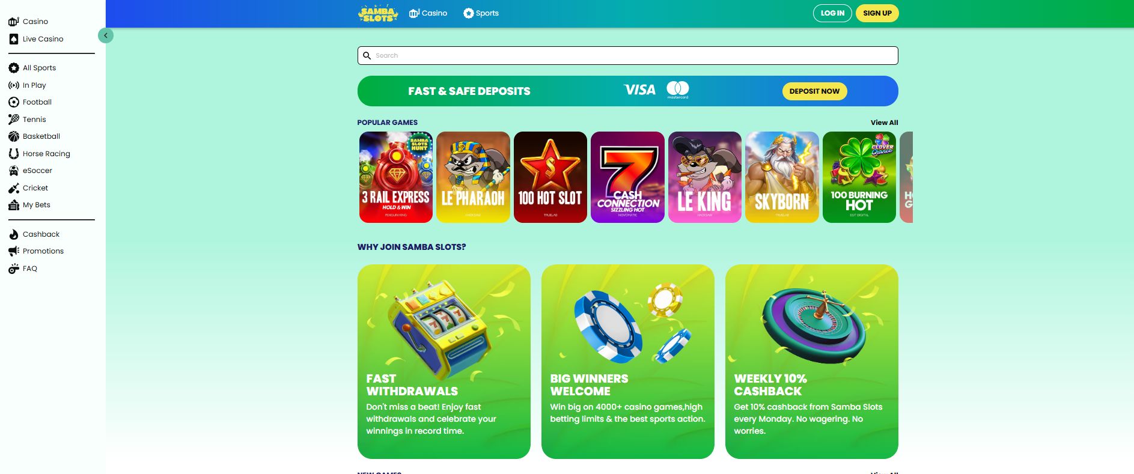Viewport: 1134px width, 474px height.
Task: Open the In Play live icon
Action: [14, 85]
